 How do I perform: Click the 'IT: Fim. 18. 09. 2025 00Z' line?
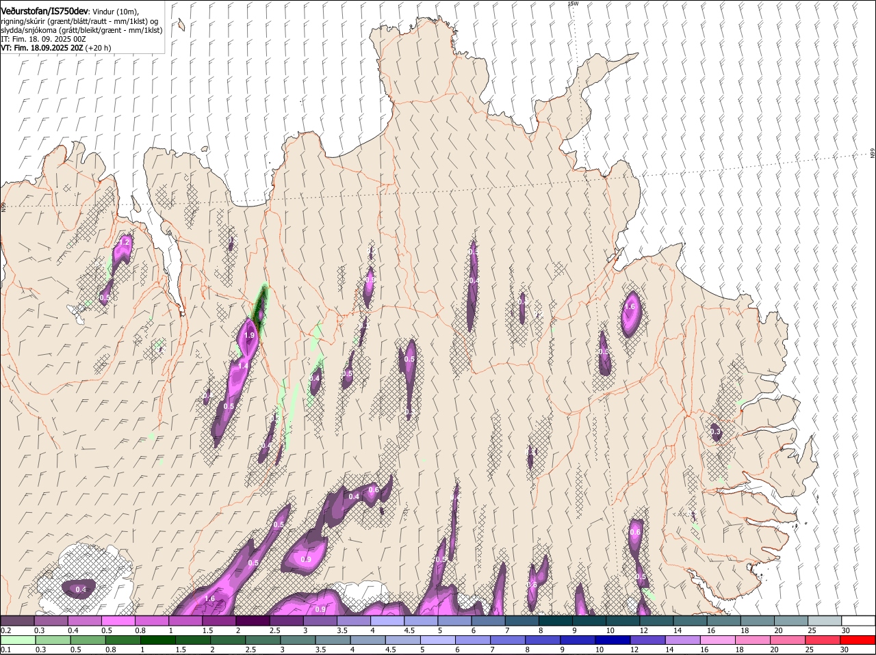43,40
